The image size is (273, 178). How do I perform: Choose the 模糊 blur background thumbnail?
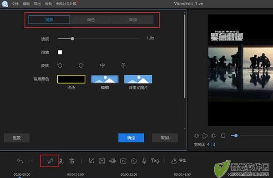pyautogui.click(x=105, y=79)
